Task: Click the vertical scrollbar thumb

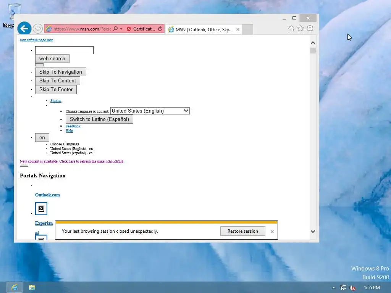Action: tap(313, 51)
